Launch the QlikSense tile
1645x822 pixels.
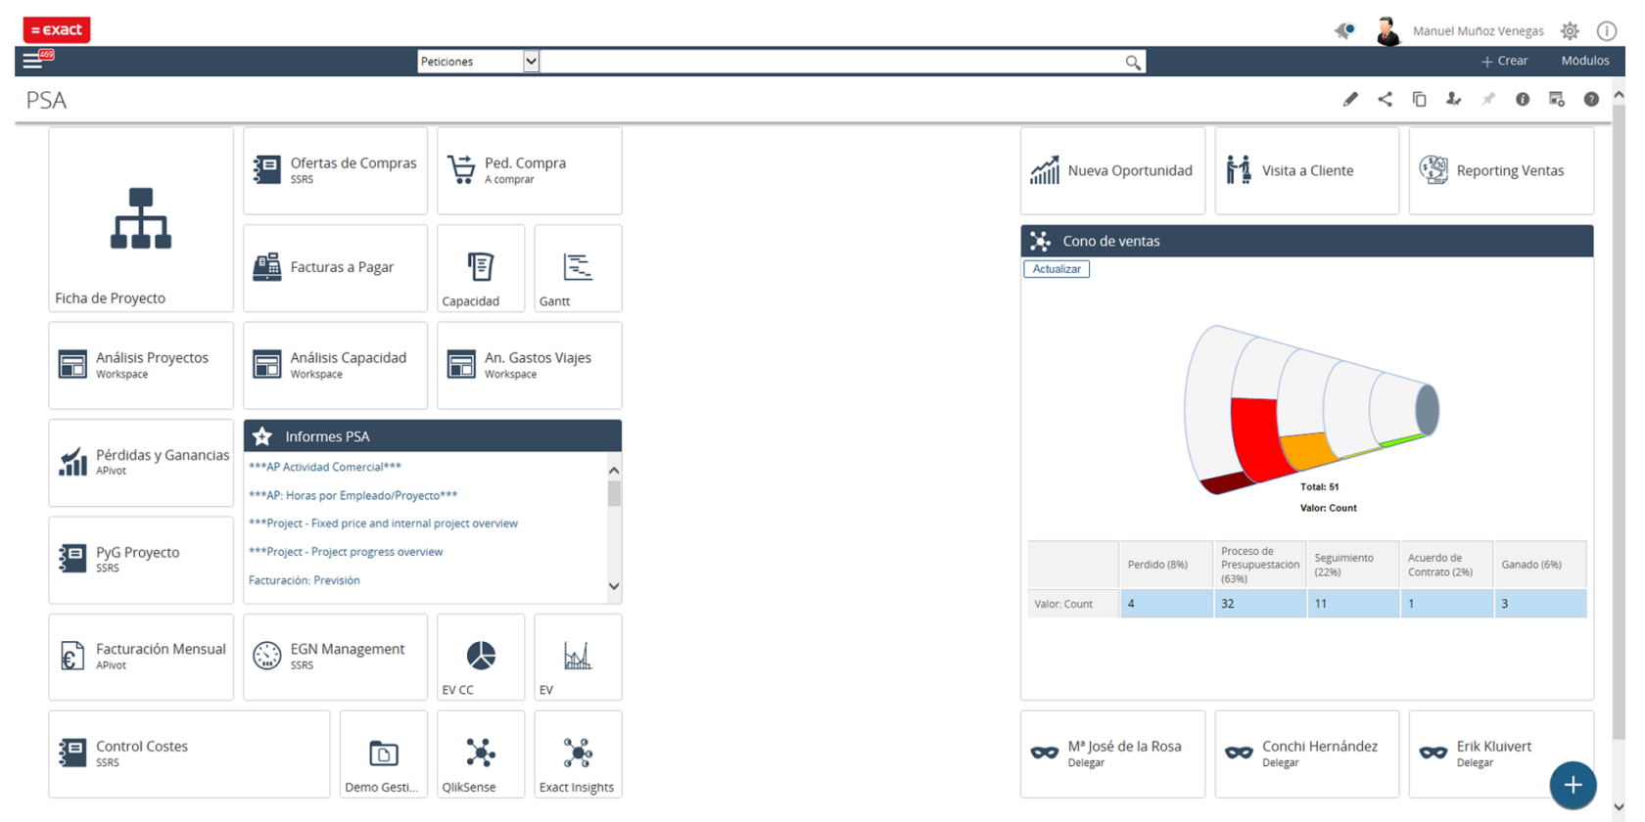[481, 753]
